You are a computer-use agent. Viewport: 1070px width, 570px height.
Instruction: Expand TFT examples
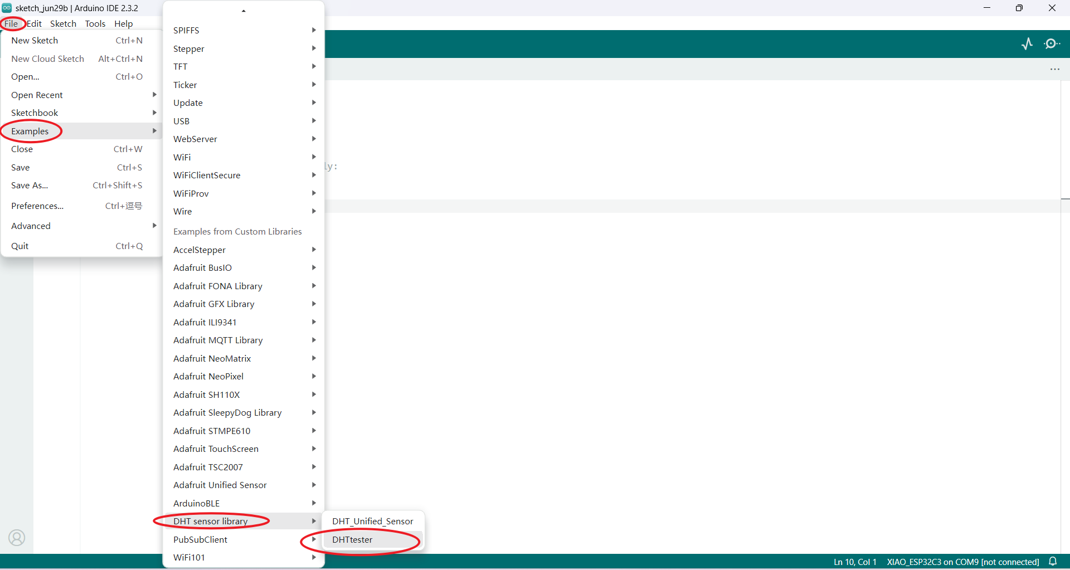click(x=244, y=66)
